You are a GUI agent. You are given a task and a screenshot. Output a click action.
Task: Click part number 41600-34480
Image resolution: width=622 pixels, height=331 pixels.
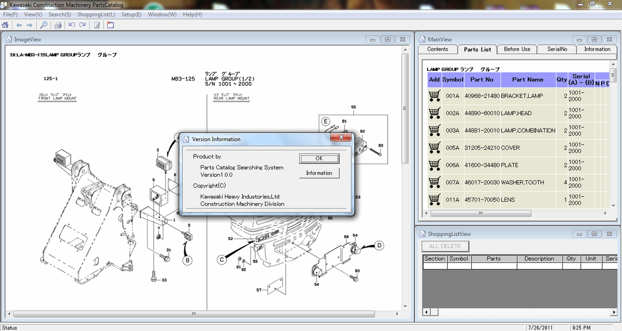click(482, 165)
